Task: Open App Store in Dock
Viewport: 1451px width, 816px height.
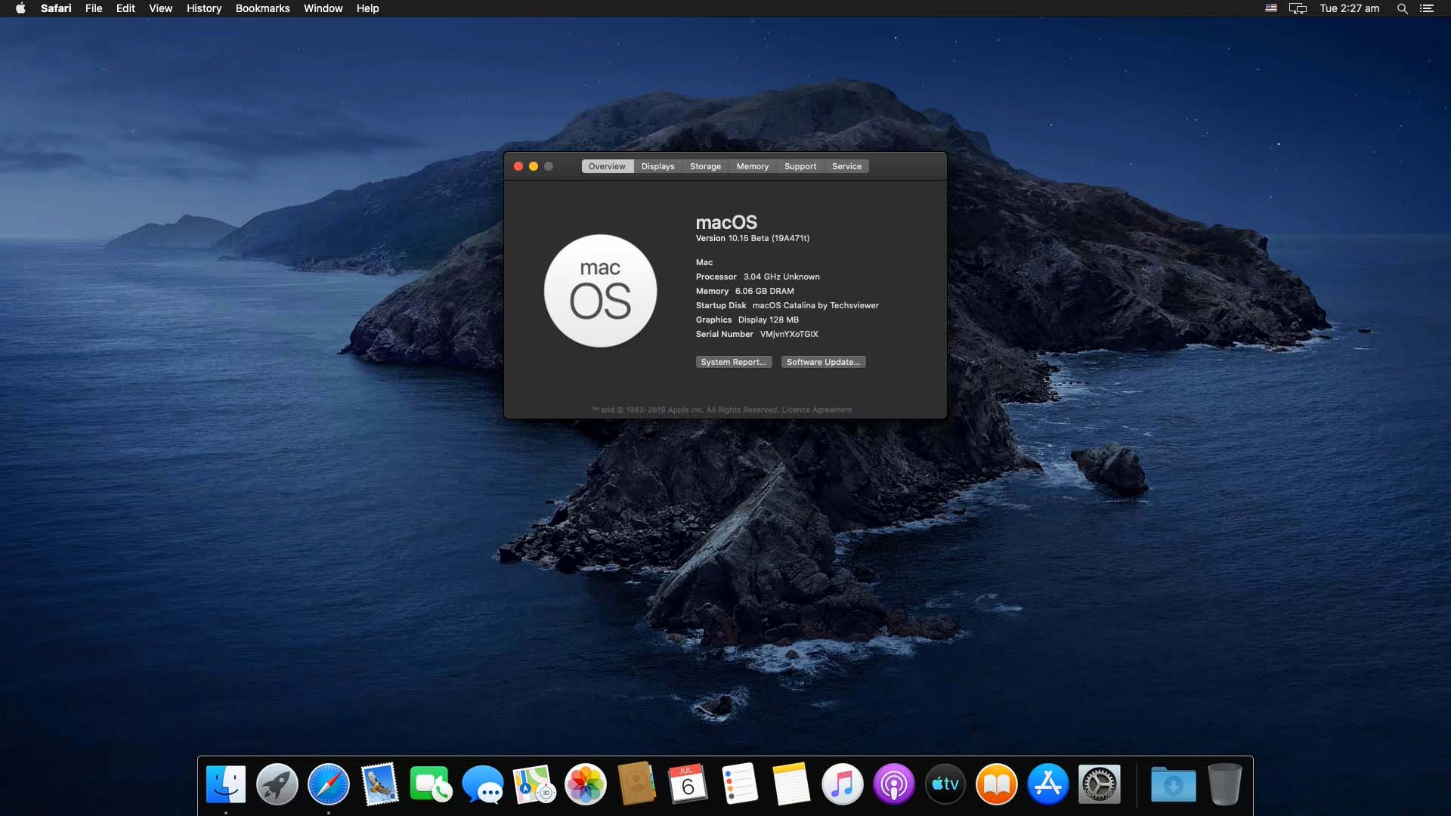Action: click(1048, 784)
